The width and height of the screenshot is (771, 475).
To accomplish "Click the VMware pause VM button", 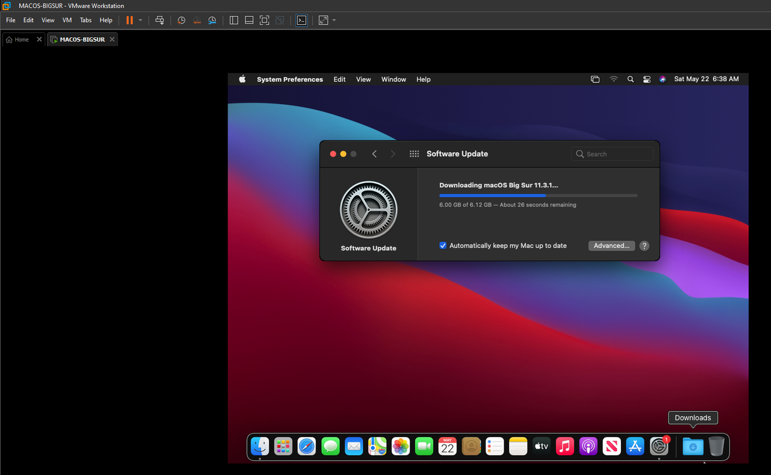I will [x=130, y=20].
